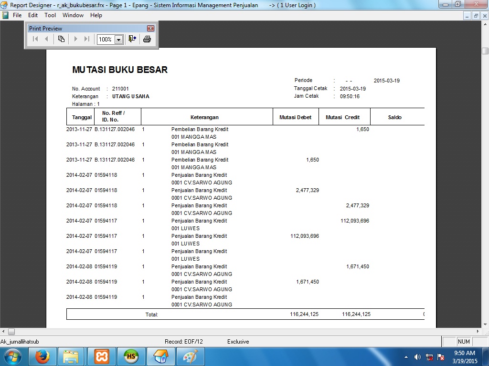The height and width of the screenshot is (366, 489).
Task: Jump to the last page of the report
Action: tap(86, 39)
